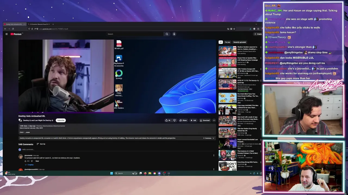Expand the Summary chevron
Screen dimensions: 348x195
point(213,138)
